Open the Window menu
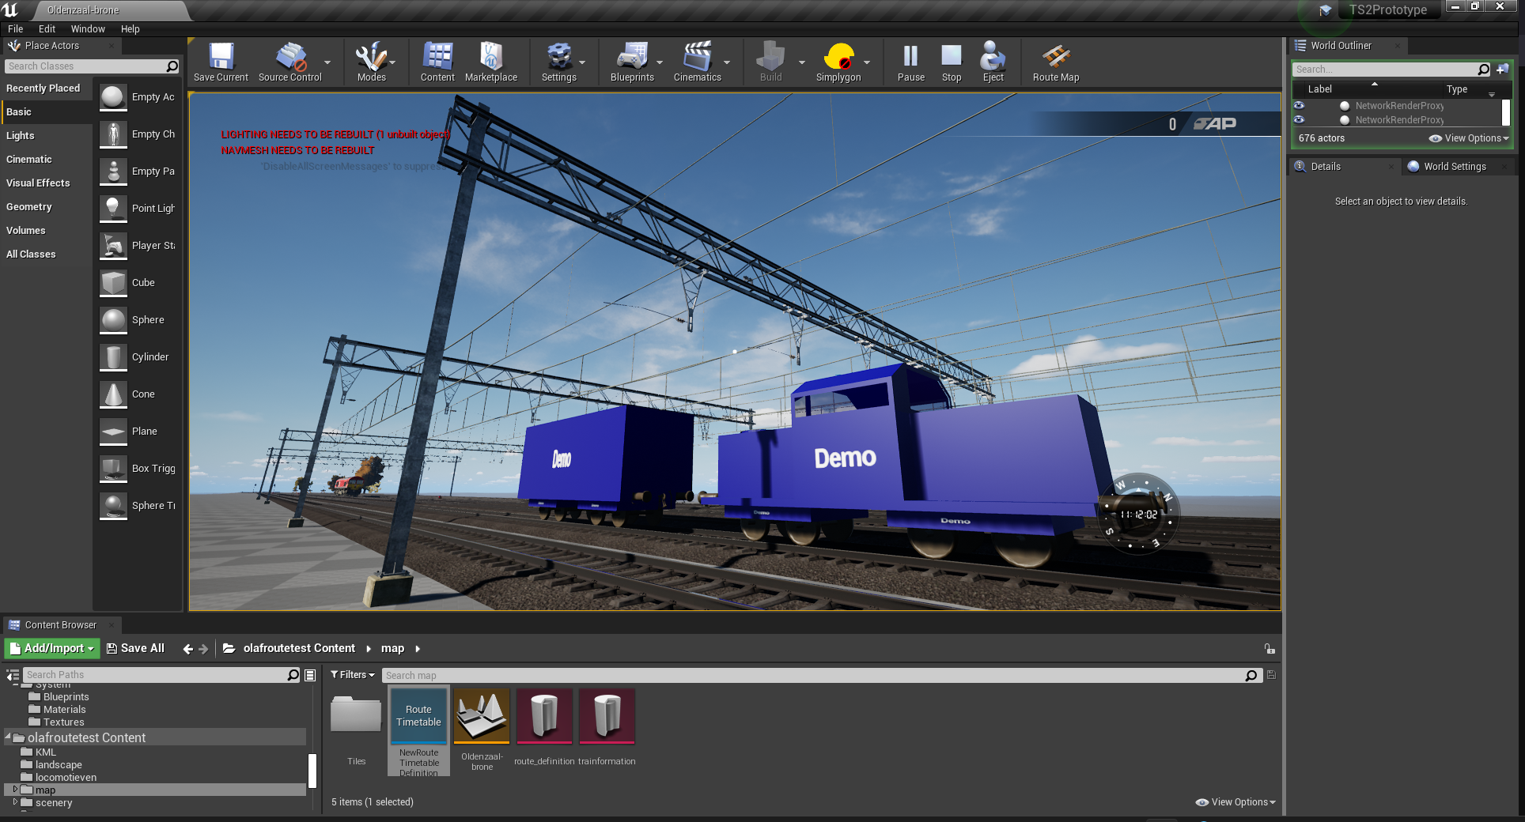Image resolution: width=1525 pixels, height=822 pixels. click(x=87, y=29)
